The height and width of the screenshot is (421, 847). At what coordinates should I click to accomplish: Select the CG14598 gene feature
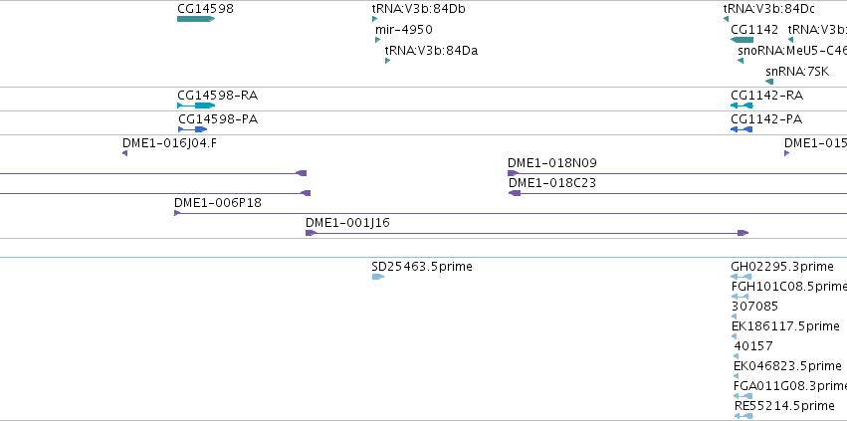(x=196, y=19)
